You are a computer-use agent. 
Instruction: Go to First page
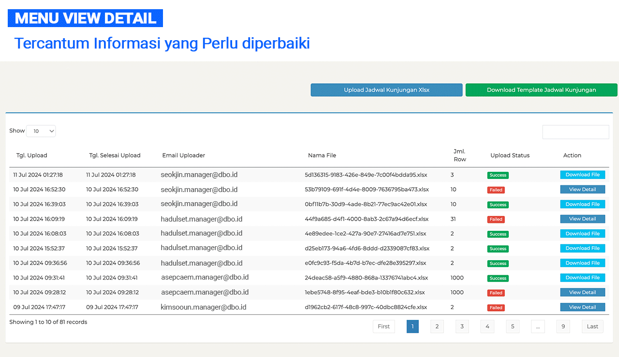tap(383, 327)
